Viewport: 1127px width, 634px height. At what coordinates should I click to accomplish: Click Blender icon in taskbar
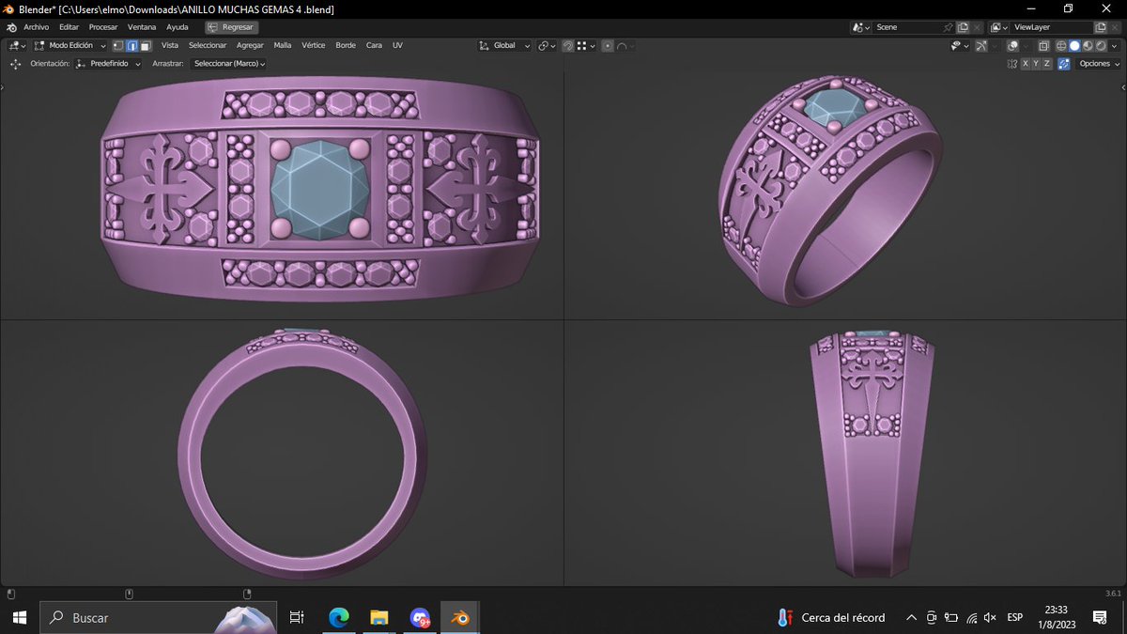[460, 617]
